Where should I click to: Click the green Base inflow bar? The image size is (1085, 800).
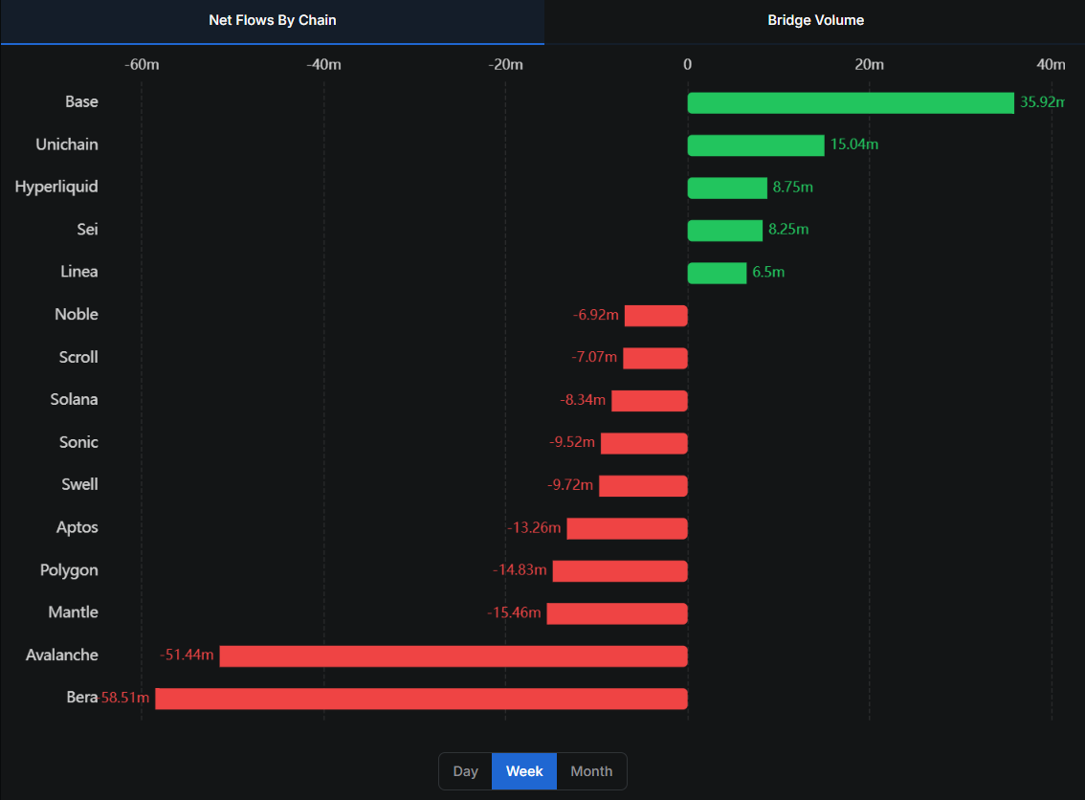(x=851, y=102)
